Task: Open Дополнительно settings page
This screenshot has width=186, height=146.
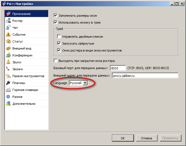Action: (24, 104)
